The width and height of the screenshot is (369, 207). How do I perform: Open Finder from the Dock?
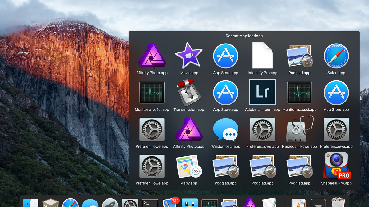tap(31, 203)
